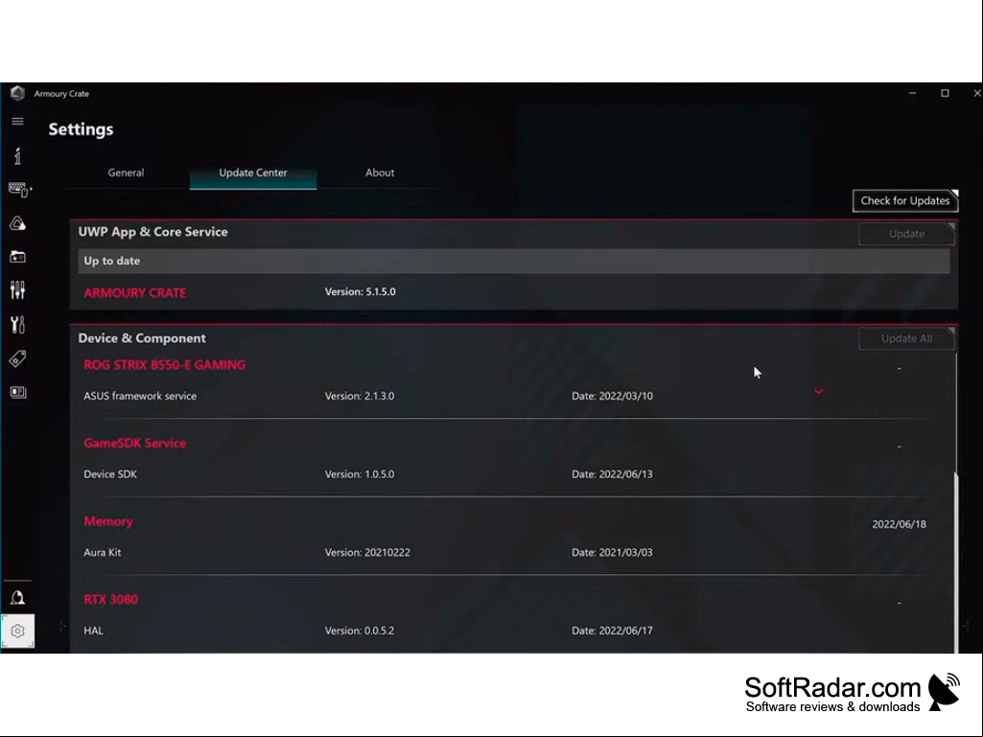983x737 pixels.
Task: Open the News card icon in sidebar
Action: [17, 392]
